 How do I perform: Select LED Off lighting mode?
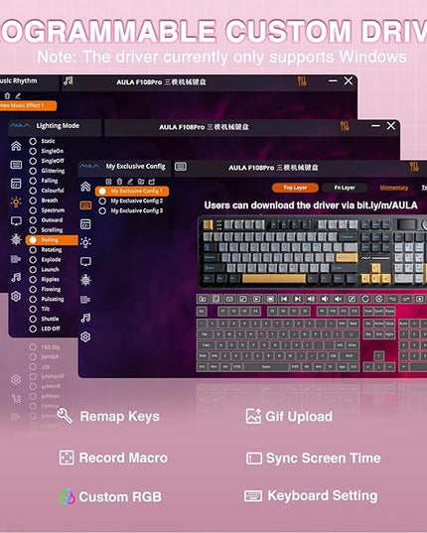pyautogui.click(x=45, y=329)
